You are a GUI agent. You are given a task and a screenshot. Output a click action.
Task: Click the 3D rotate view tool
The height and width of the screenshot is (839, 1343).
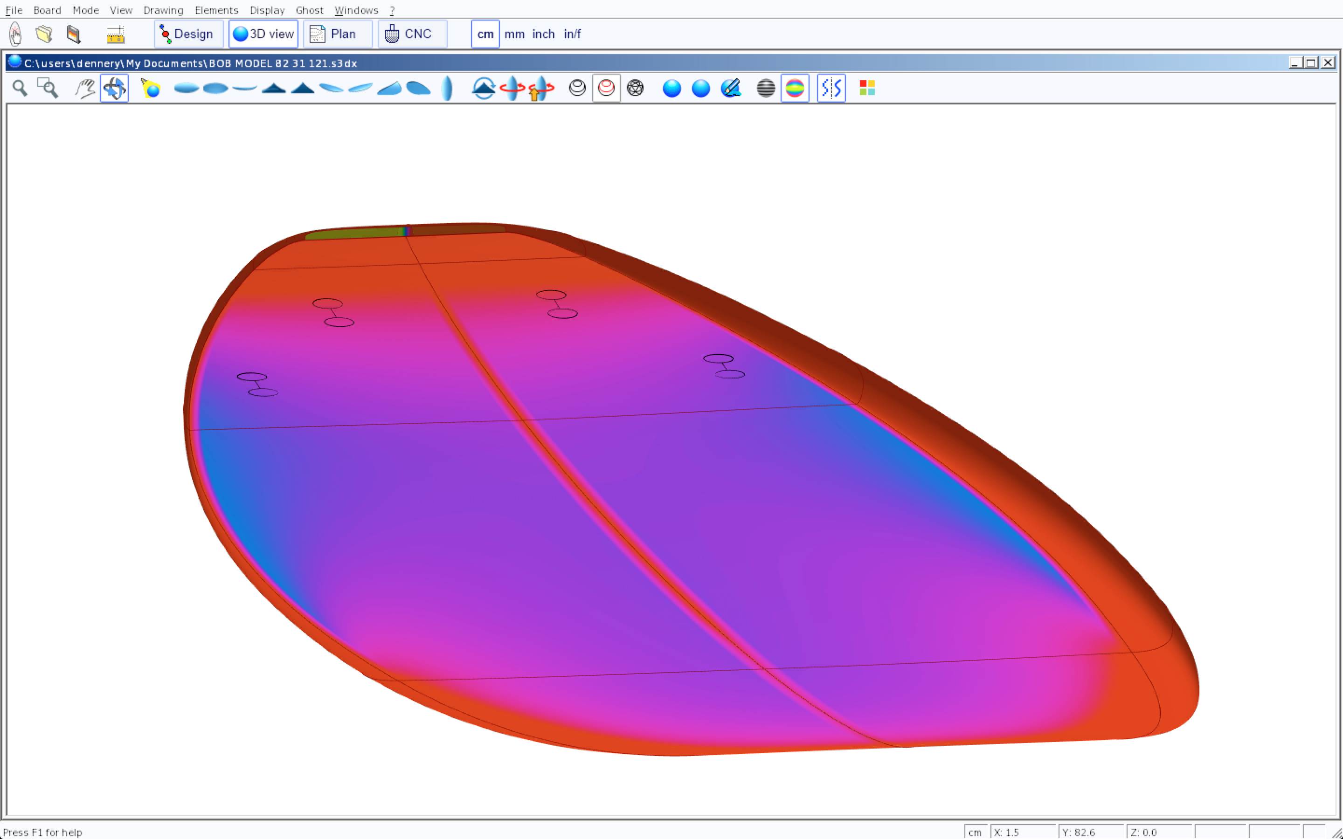click(x=114, y=88)
